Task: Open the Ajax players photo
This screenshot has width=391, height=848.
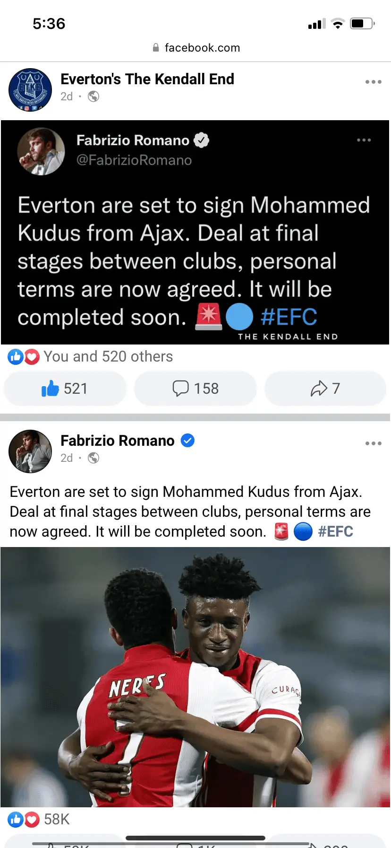Action: [195, 677]
